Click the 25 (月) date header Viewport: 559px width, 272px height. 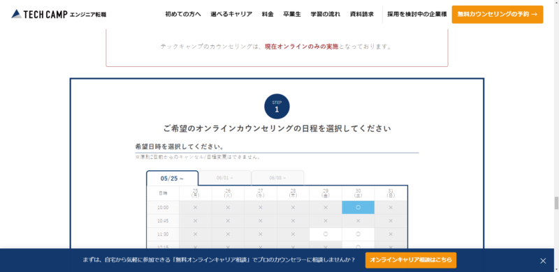click(196, 193)
